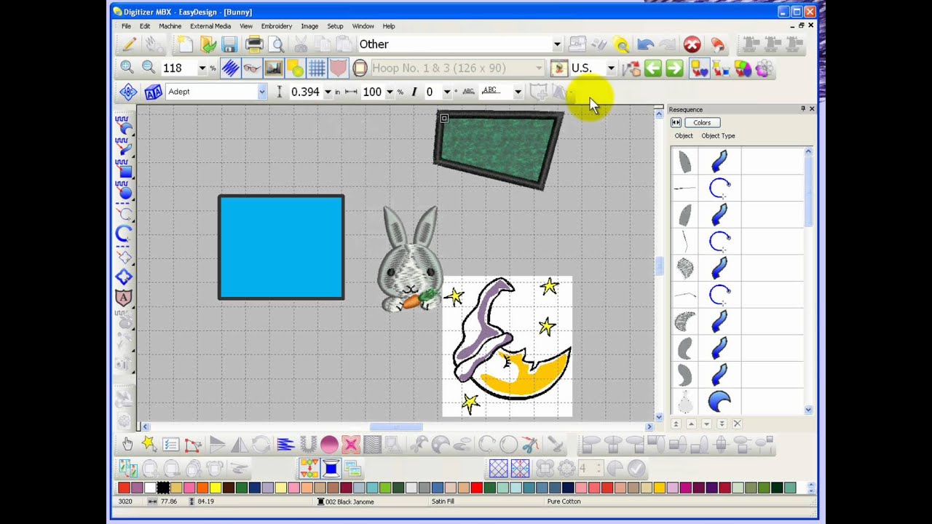
Task: Open the Embroidery menu
Action: point(277,26)
